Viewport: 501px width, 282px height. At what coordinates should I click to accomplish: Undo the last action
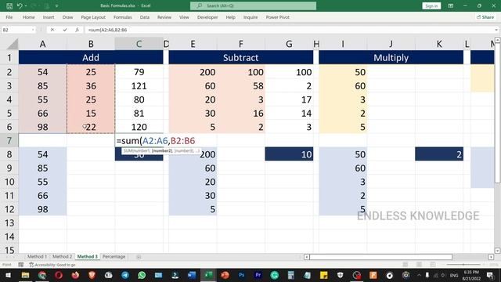tap(20, 5)
